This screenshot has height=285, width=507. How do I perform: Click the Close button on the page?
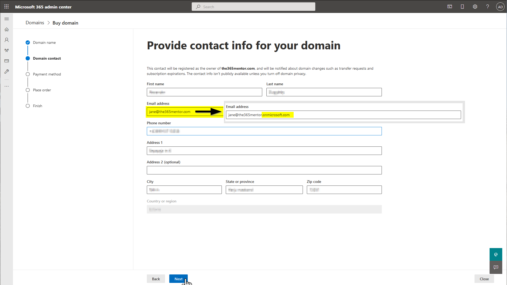pos(484,279)
